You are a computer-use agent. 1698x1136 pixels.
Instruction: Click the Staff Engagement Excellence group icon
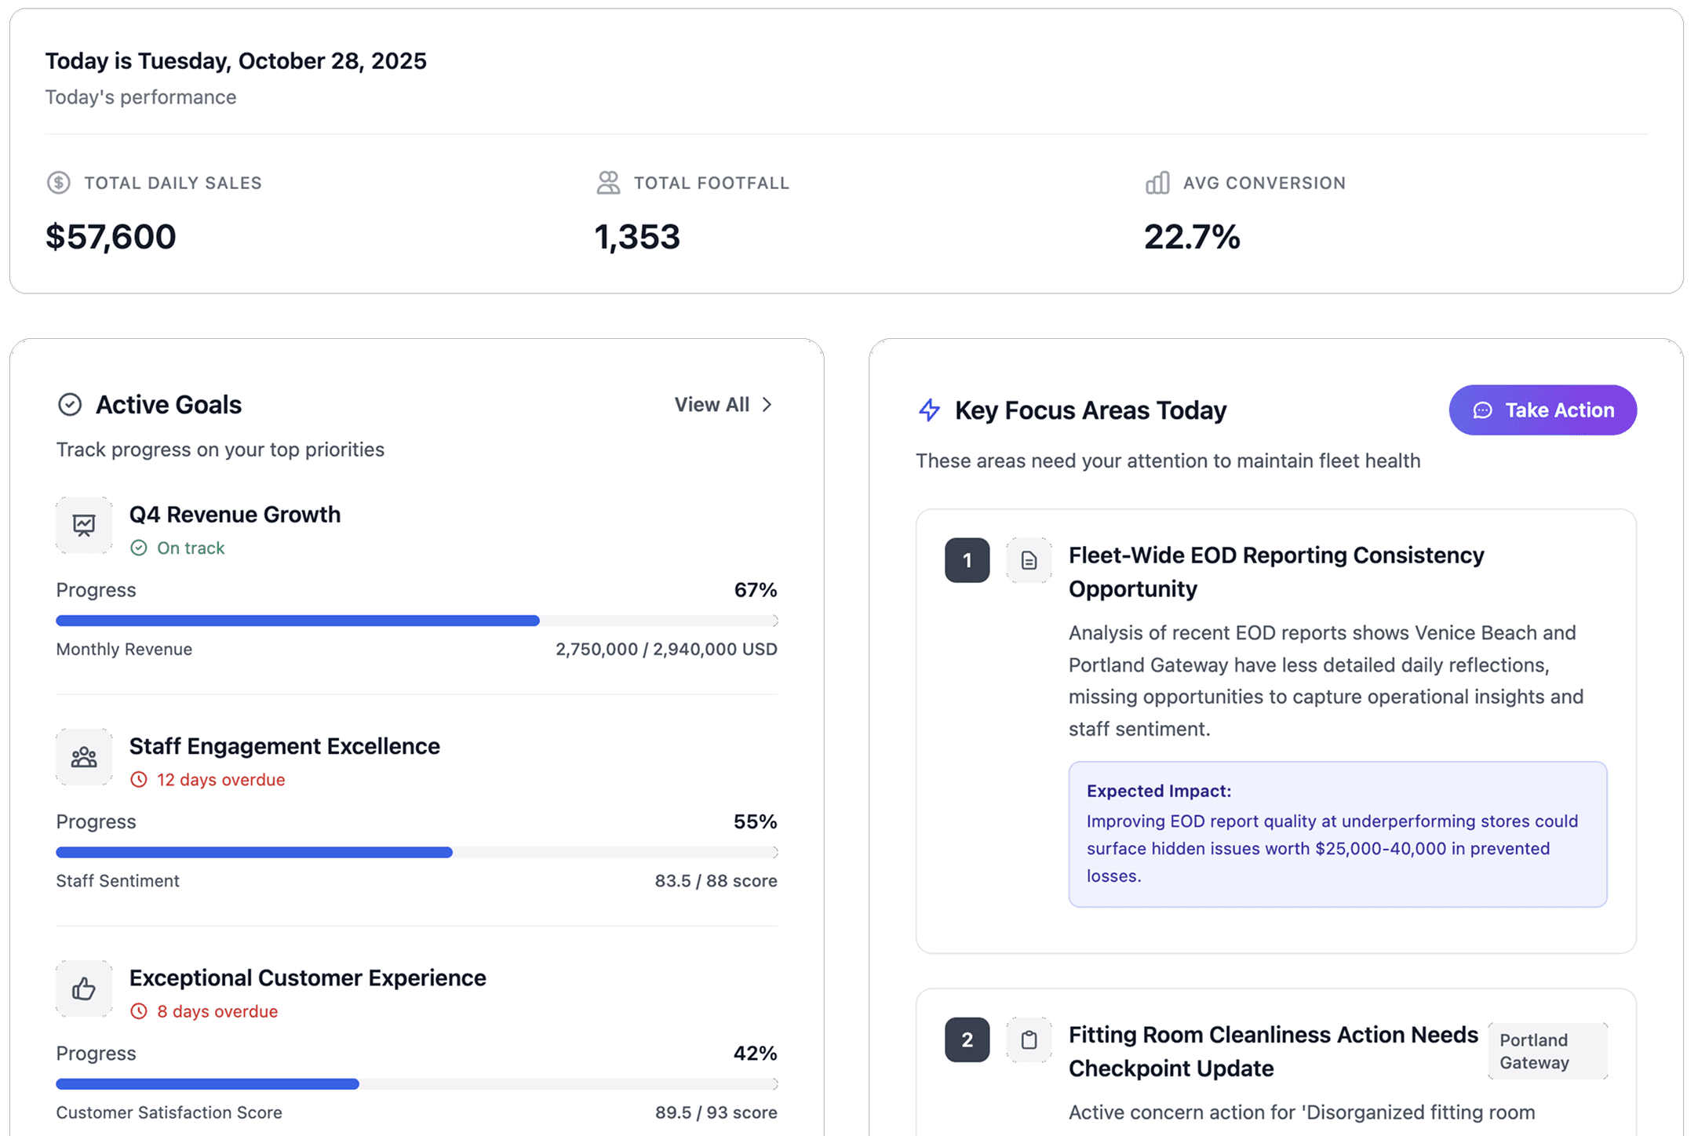84,757
